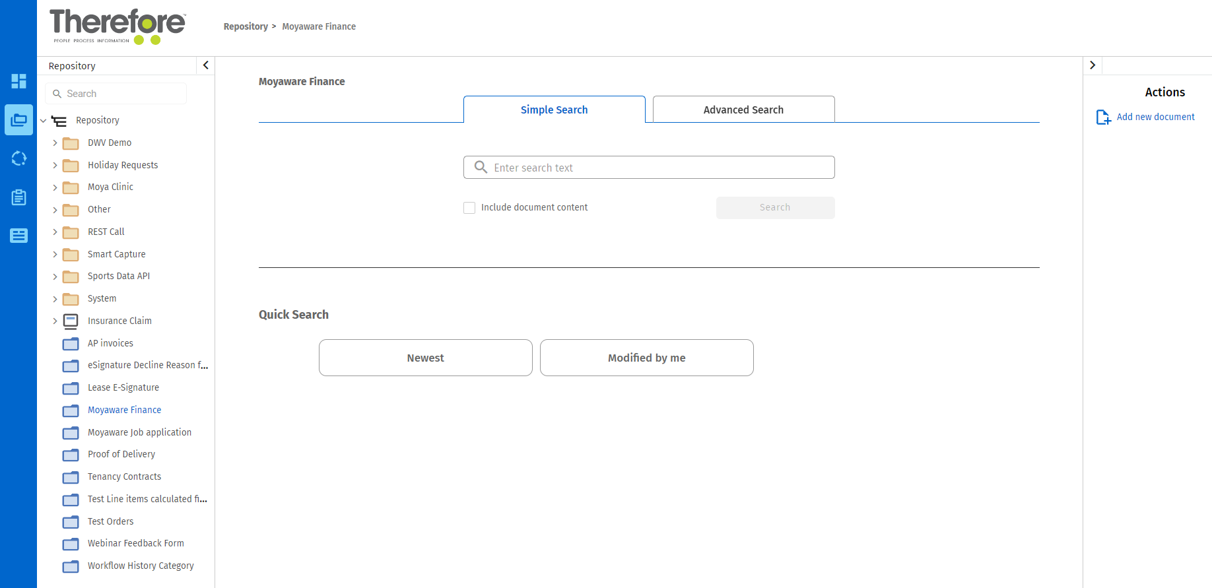Select eSignature Decline Reason category
Viewport: 1212px width, 588px height.
pyautogui.click(x=148, y=365)
